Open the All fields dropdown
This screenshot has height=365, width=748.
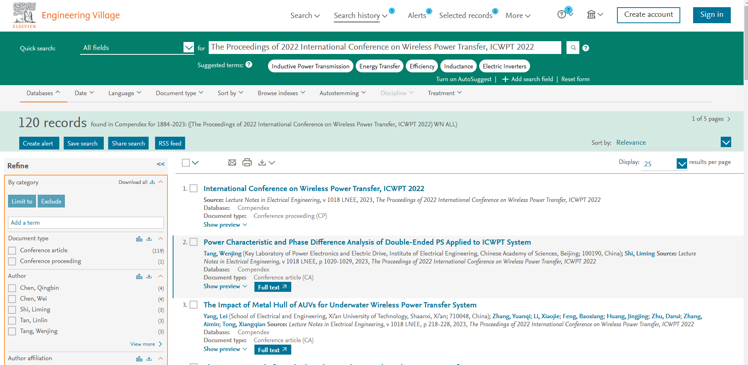(x=137, y=48)
